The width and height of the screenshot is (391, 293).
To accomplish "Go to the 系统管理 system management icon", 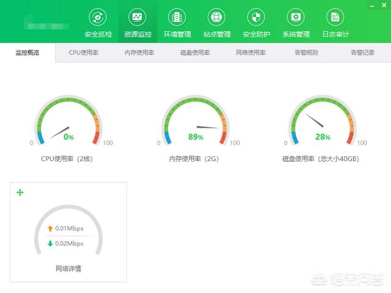I will (296, 17).
